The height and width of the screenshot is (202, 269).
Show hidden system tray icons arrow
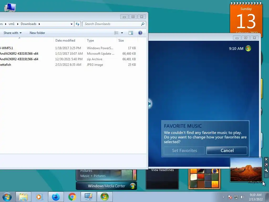[223, 197]
